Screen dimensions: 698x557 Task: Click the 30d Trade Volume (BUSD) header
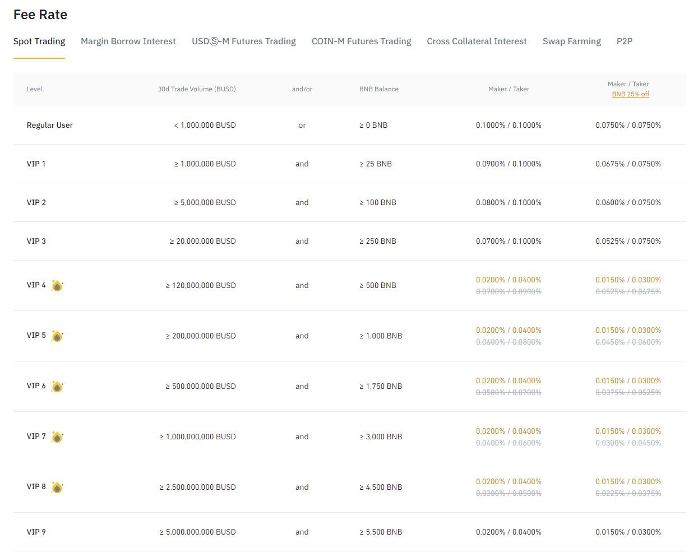click(x=197, y=89)
